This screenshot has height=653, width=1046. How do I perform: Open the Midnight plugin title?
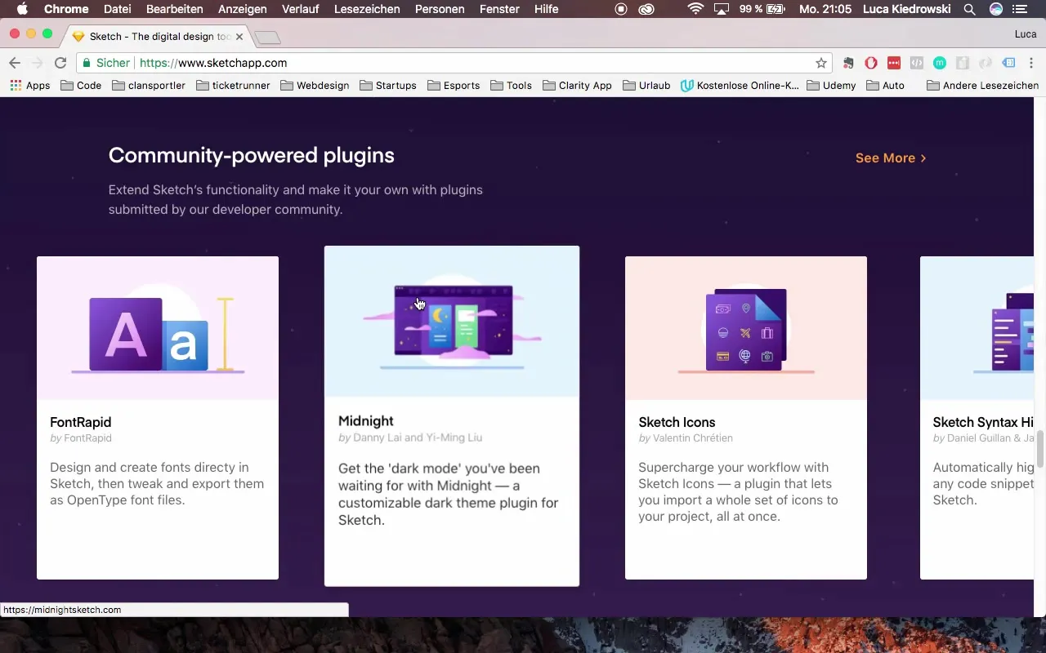click(x=365, y=421)
